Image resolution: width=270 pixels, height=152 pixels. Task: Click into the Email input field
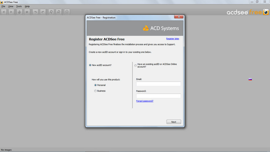pos(158,84)
